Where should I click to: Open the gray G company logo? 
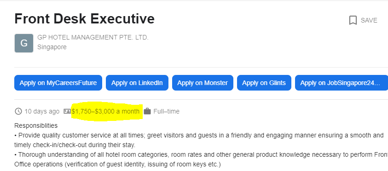tap(24, 43)
